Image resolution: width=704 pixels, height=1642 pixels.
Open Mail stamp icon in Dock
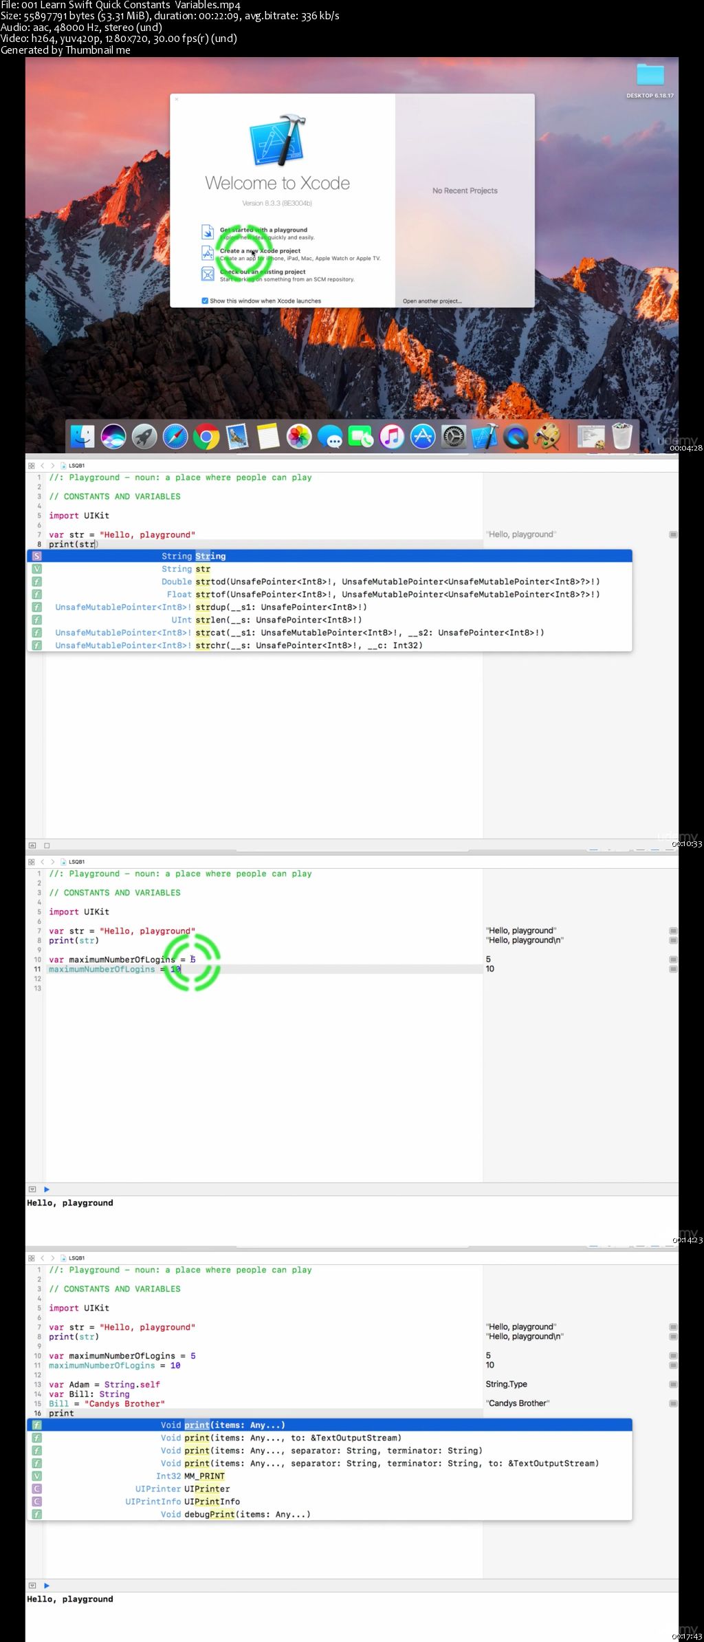237,437
